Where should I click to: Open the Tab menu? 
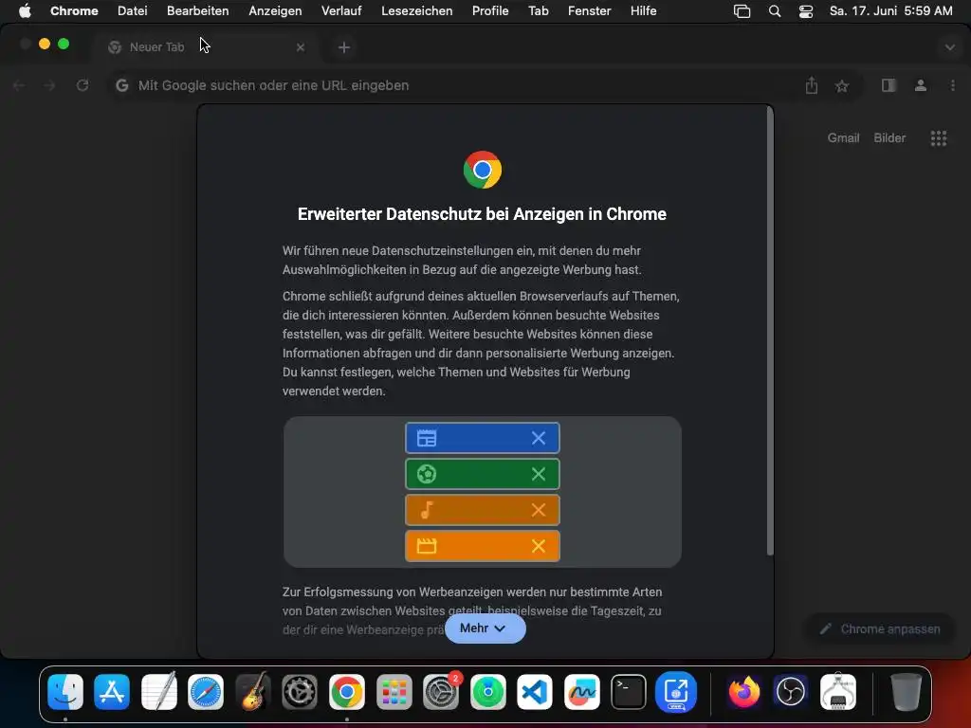539,10
